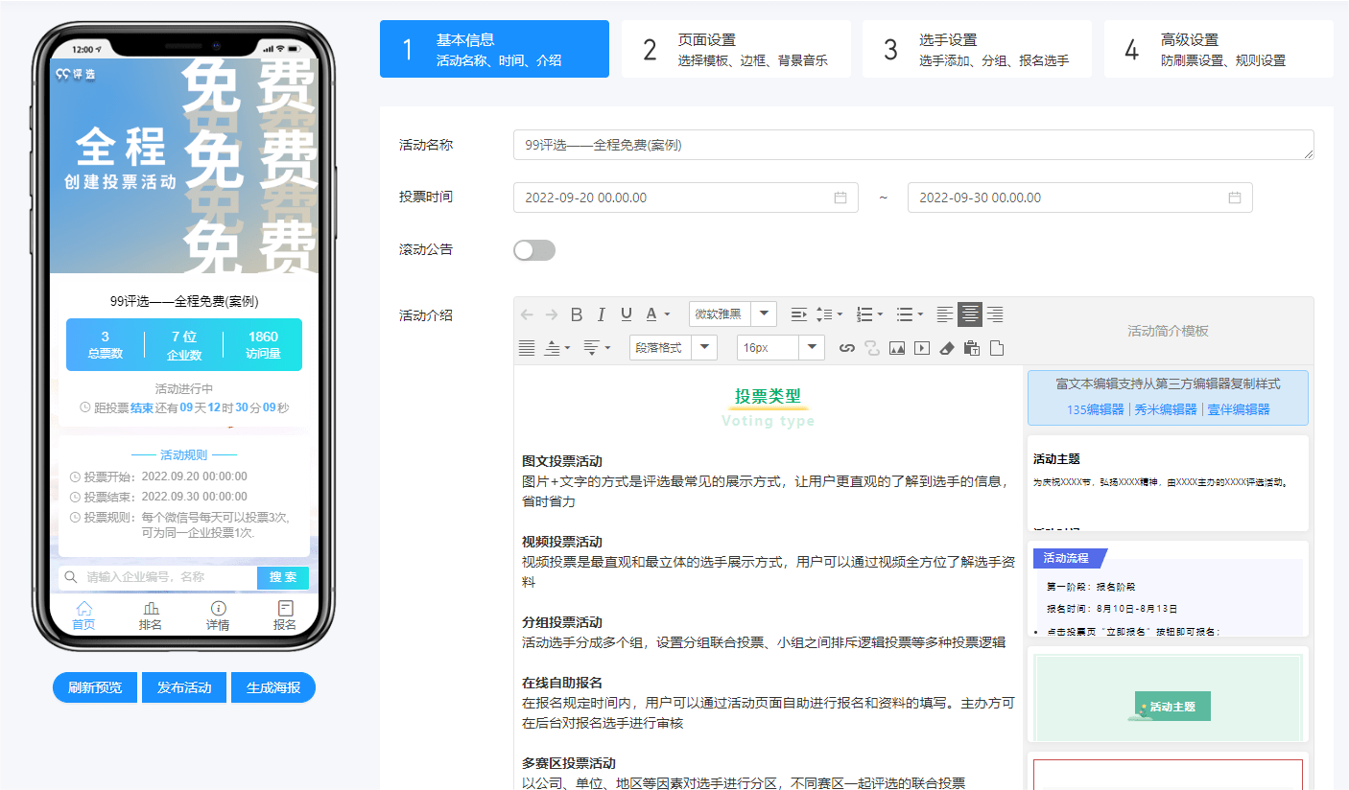Image resolution: width=1349 pixels, height=790 pixels.
Task: Insert a hyperlink with the link icon
Action: pos(847,348)
